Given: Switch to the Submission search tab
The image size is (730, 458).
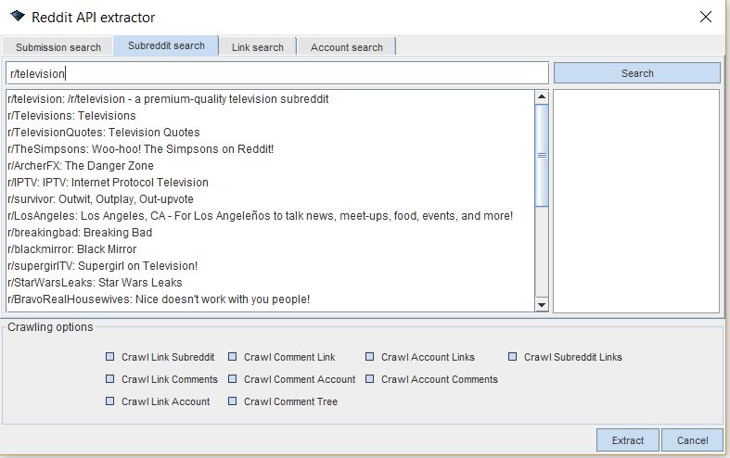Looking at the screenshot, I should 58,47.
